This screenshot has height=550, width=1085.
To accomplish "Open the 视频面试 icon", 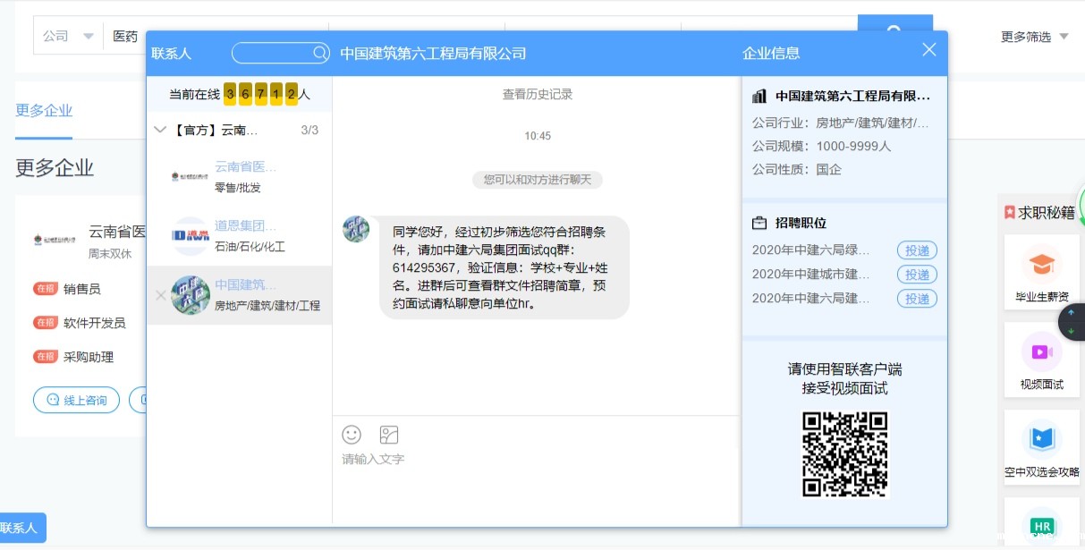I will click(1041, 351).
